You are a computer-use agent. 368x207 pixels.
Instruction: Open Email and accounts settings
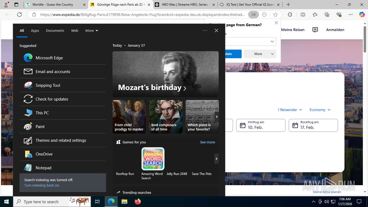(63, 71)
